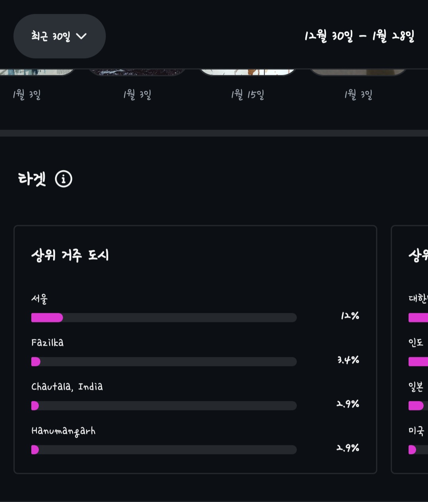Viewport: 428px width, 502px height.
Task: Click the 1월 15일 date label
Action: [x=248, y=95]
